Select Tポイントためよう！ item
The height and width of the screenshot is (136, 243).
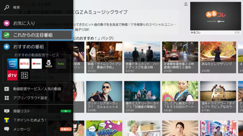click(x=30, y=120)
